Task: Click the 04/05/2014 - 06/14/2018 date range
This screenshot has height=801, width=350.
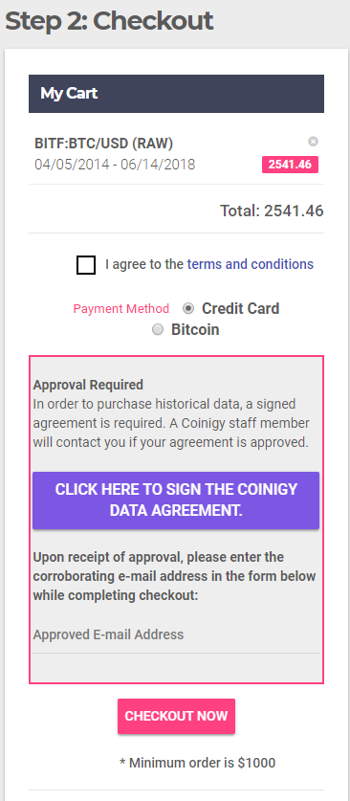Action: pos(115,165)
